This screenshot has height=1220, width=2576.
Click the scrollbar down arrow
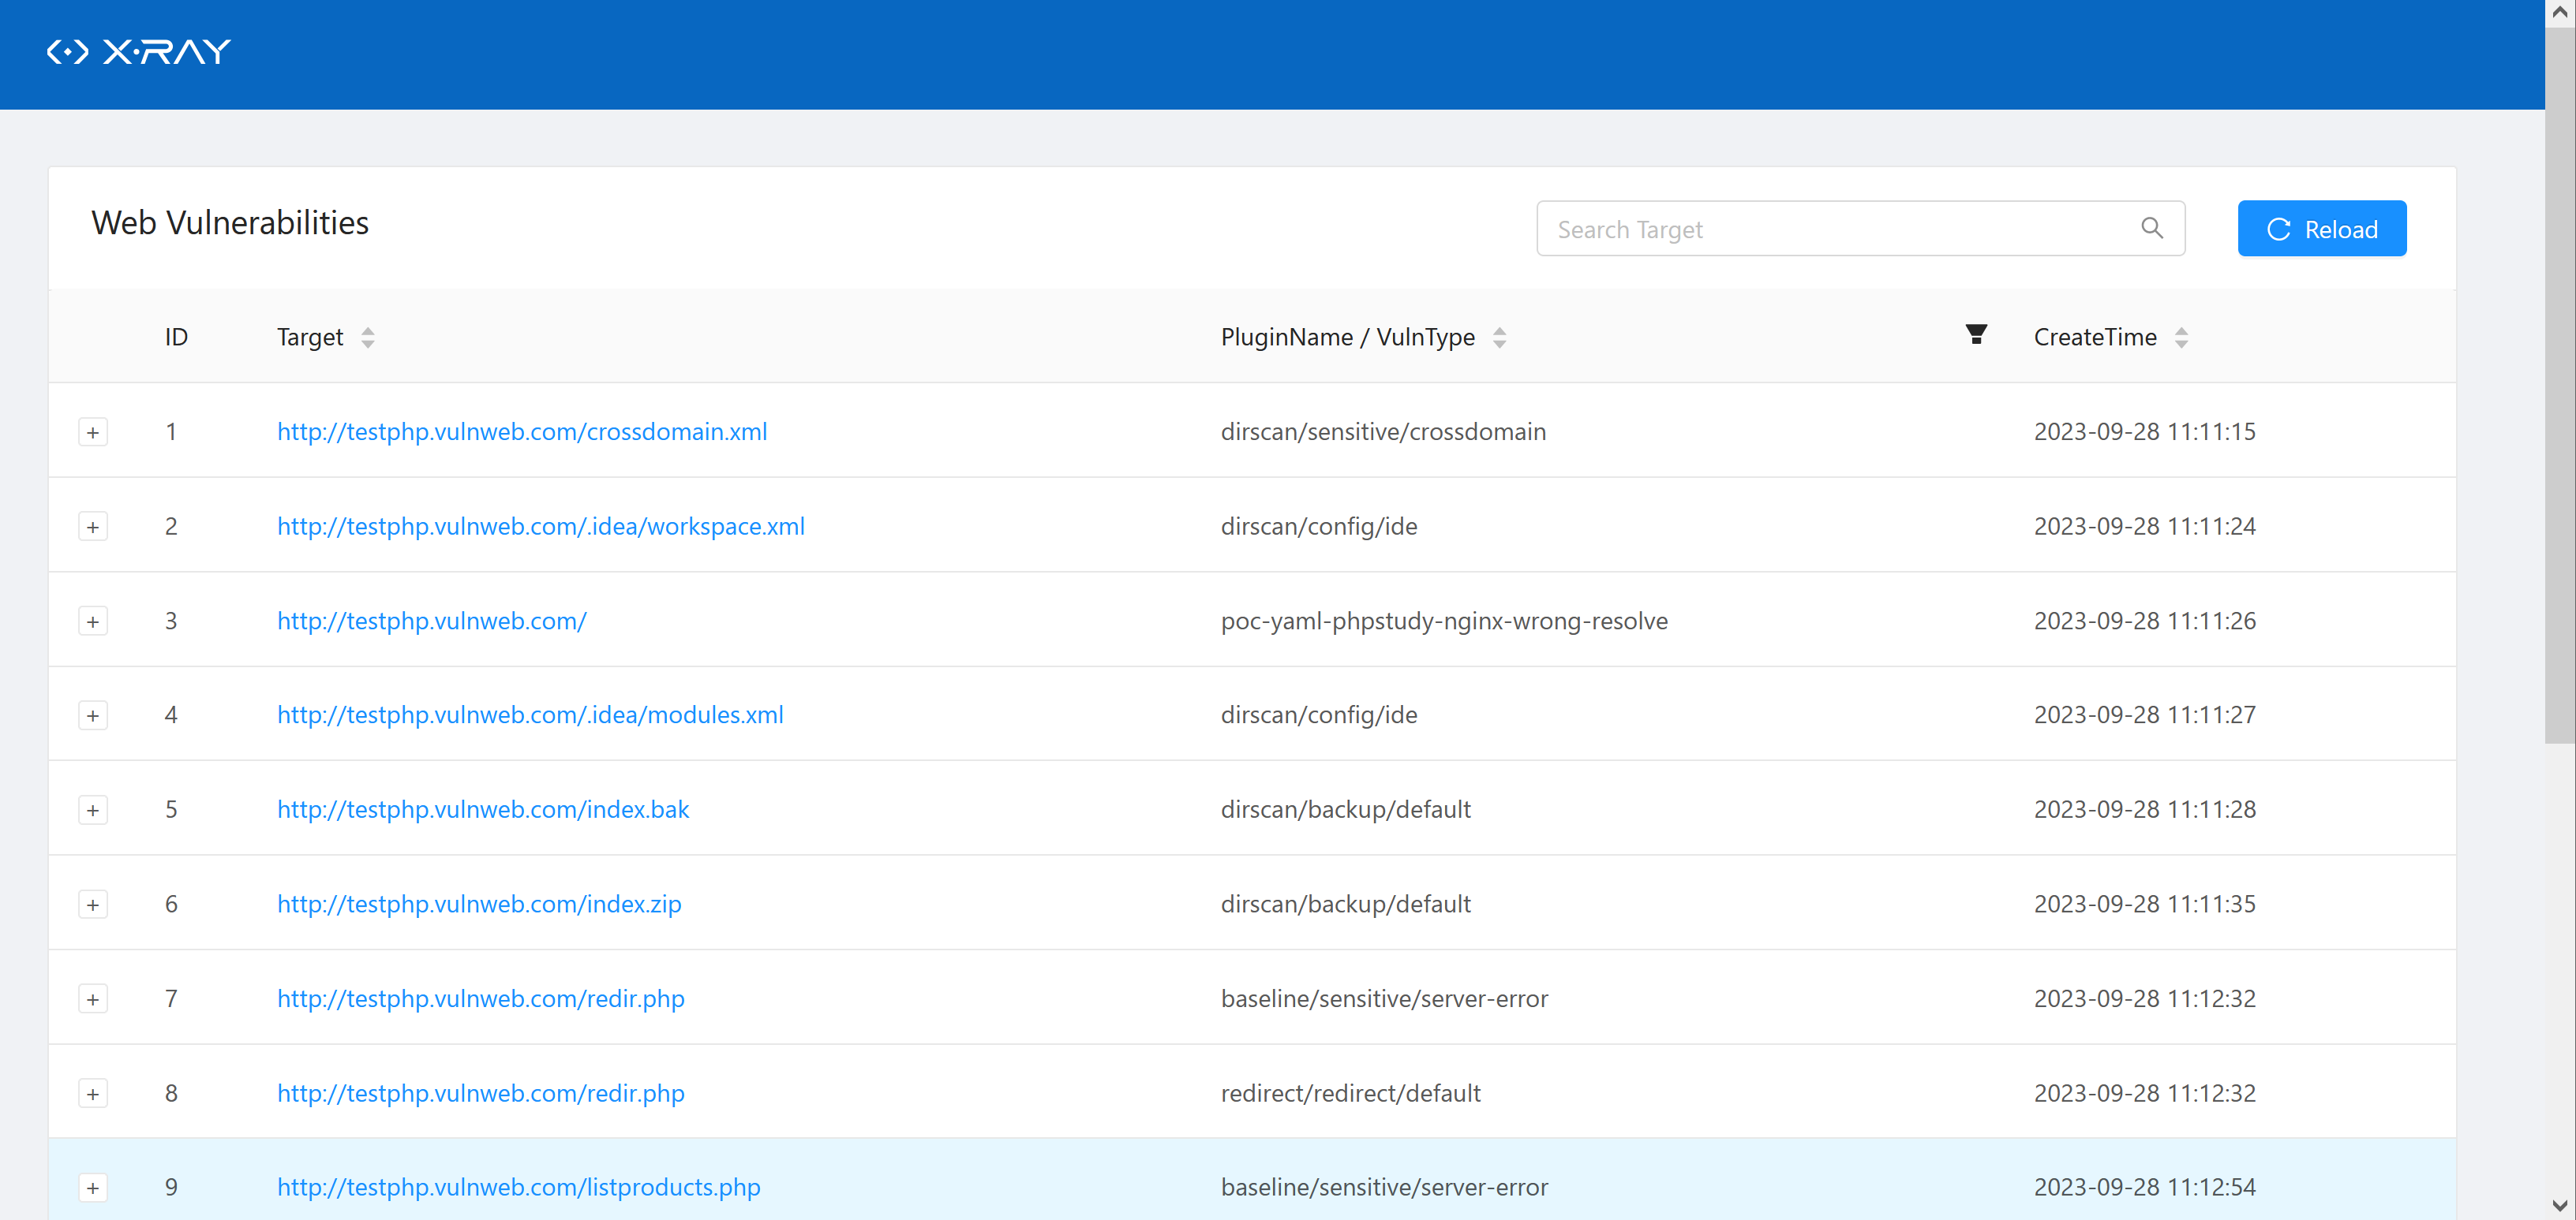[x=2560, y=1206]
